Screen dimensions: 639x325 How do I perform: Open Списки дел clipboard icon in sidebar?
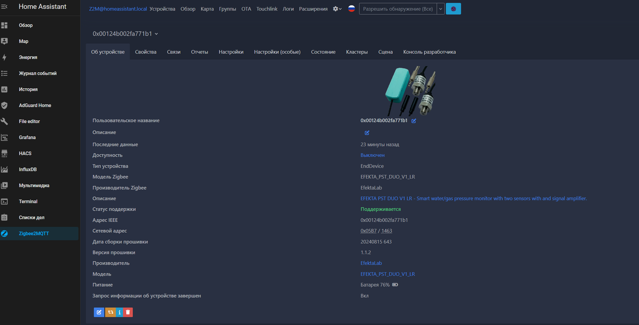click(4, 217)
